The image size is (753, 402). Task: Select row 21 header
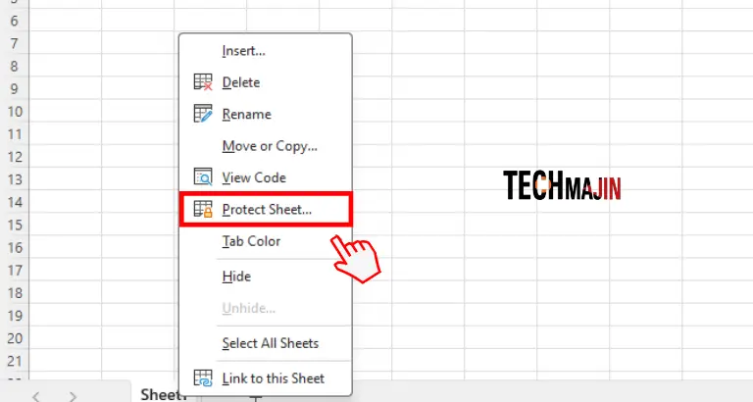click(x=15, y=361)
